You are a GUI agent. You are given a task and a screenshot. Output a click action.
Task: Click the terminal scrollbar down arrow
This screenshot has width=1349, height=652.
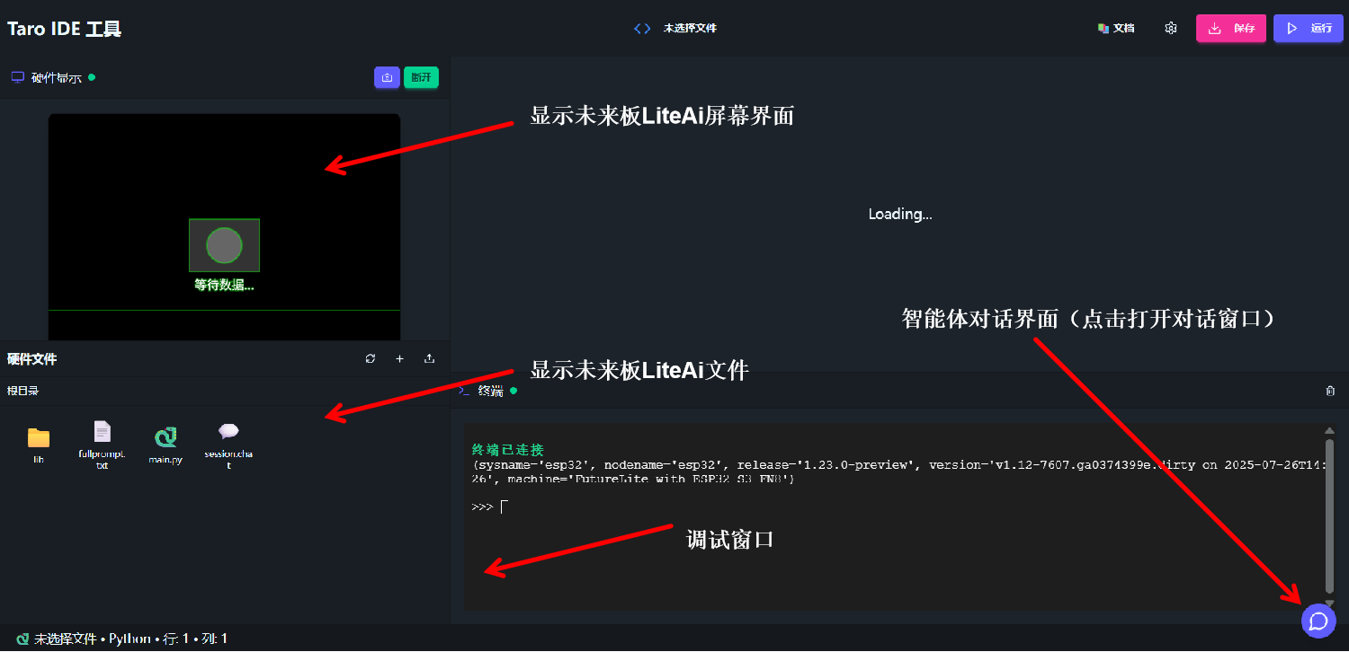pyautogui.click(x=1330, y=603)
